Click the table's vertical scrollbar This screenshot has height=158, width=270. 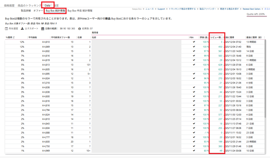(x=265, y=79)
